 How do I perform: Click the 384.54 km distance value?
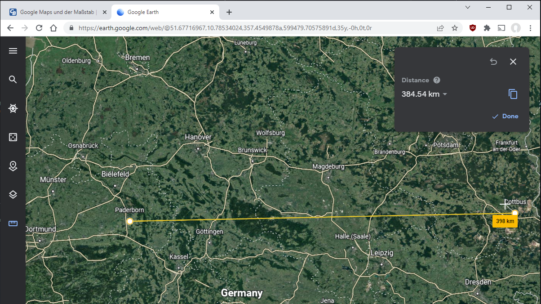click(421, 94)
